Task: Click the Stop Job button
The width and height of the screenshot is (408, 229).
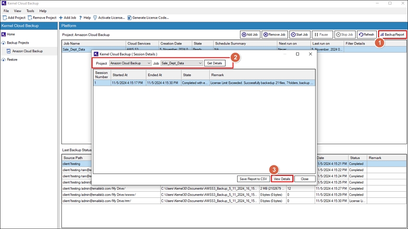Action: 345,34
